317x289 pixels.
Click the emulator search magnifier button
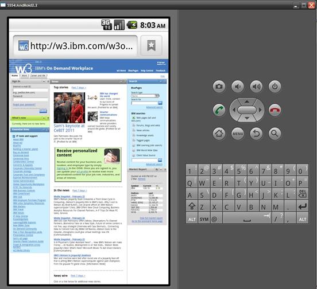point(275,134)
